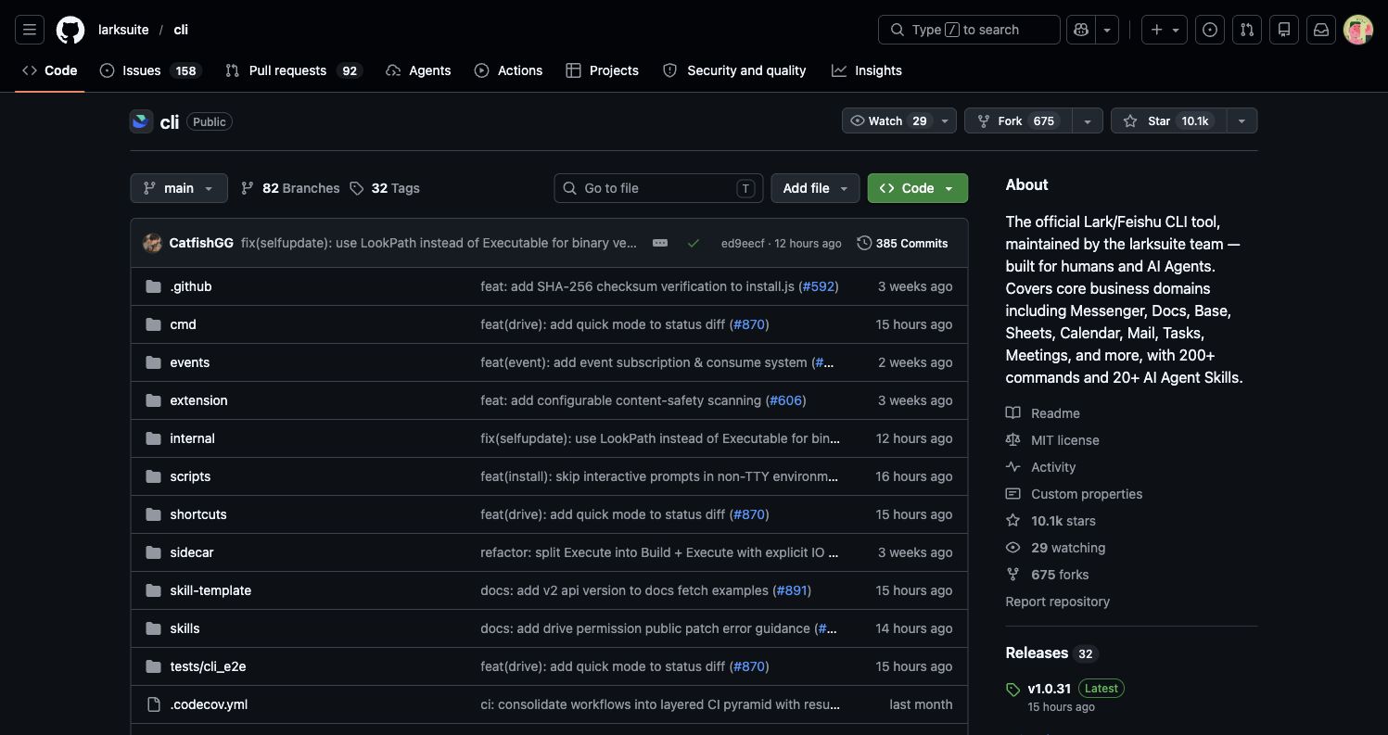The width and height of the screenshot is (1388, 735).
Task: Open the notifications inbox icon
Action: click(x=1321, y=30)
